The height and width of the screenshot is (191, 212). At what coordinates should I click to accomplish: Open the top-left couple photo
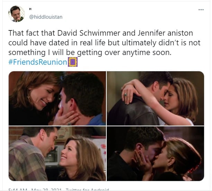tap(57, 98)
